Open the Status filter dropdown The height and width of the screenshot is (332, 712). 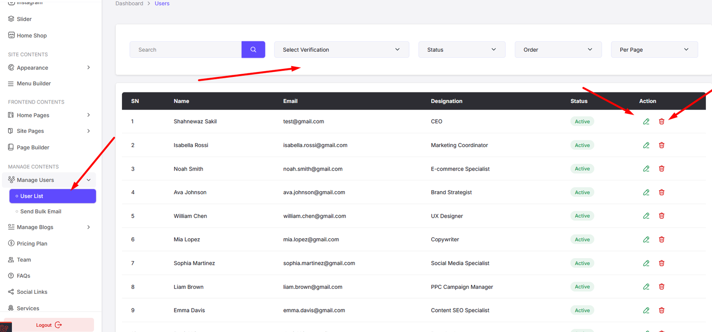461,50
